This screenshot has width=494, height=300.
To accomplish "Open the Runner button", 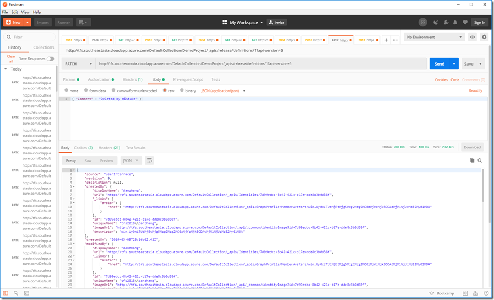I will pos(64,23).
